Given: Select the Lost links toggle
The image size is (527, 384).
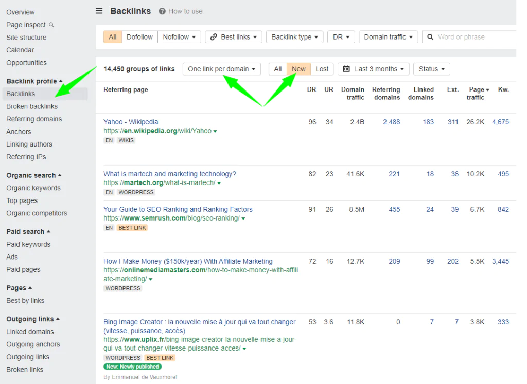Looking at the screenshot, I should pos(322,69).
